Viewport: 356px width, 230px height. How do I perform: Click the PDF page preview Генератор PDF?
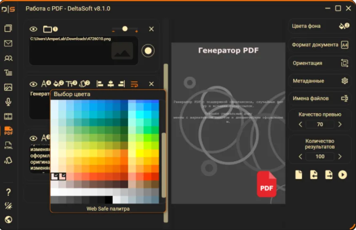click(228, 123)
